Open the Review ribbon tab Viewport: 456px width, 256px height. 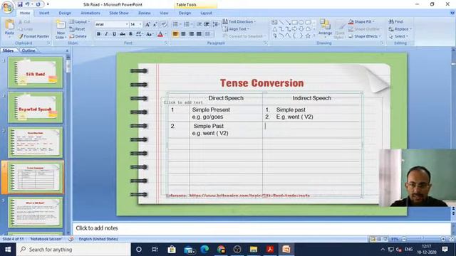click(145, 13)
